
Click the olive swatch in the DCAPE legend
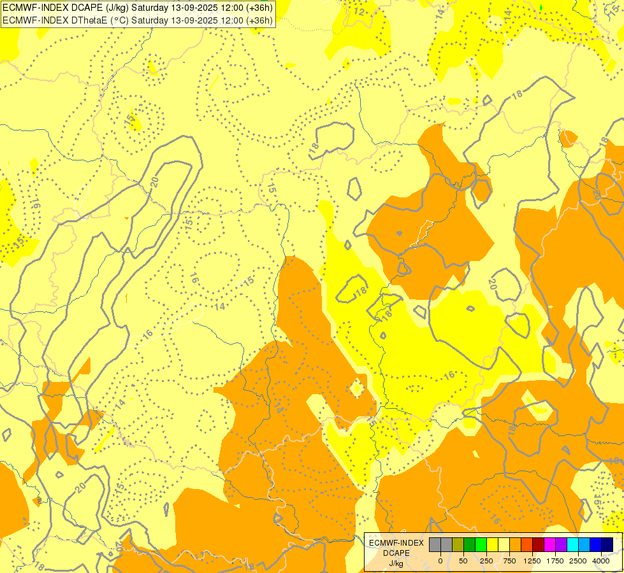pos(458,544)
